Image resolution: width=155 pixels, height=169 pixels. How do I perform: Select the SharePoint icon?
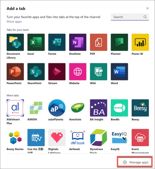36,72
